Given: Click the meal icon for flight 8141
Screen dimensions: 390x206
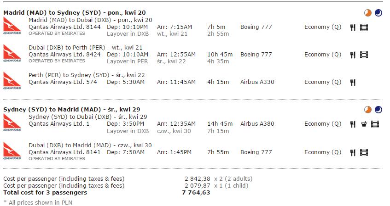Looking at the screenshot, I should (x=353, y=152).
